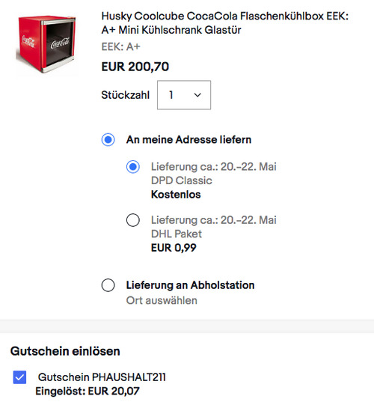Click the 'Gutschein einlösen' heading
The height and width of the screenshot is (408, 374).
(x=65, y=351)
